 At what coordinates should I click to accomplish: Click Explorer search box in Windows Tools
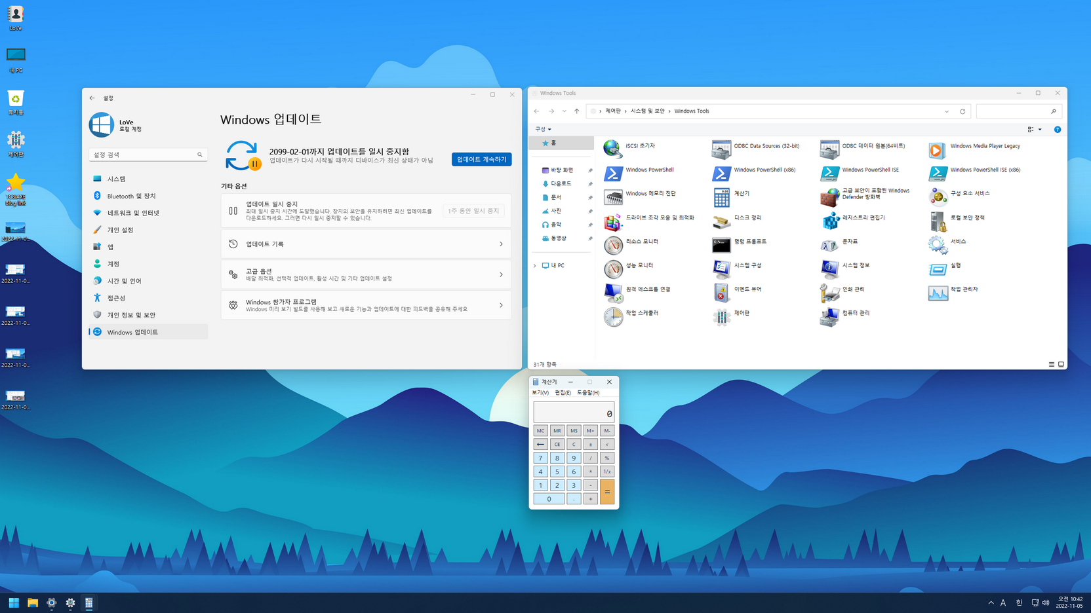[1018, 111]
